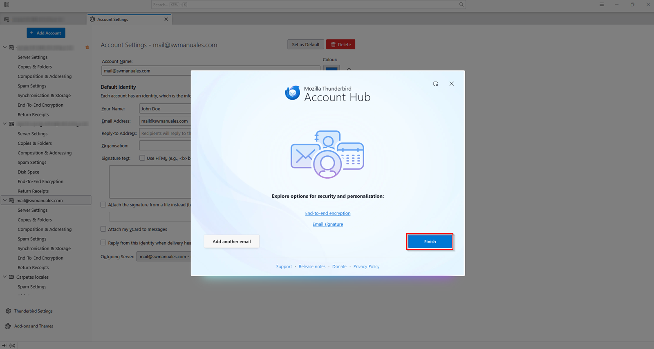
Task: Collapse the Carpetas locales tree node
Action: pyautogui.click(x=5, y=277)
